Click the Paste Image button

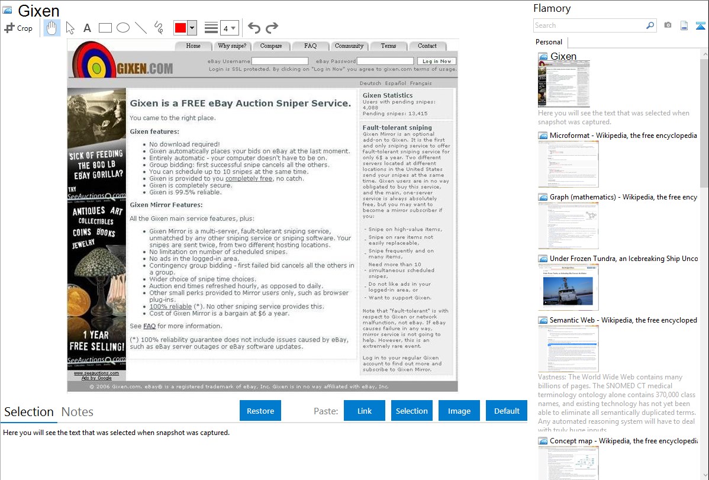point(459,411)
